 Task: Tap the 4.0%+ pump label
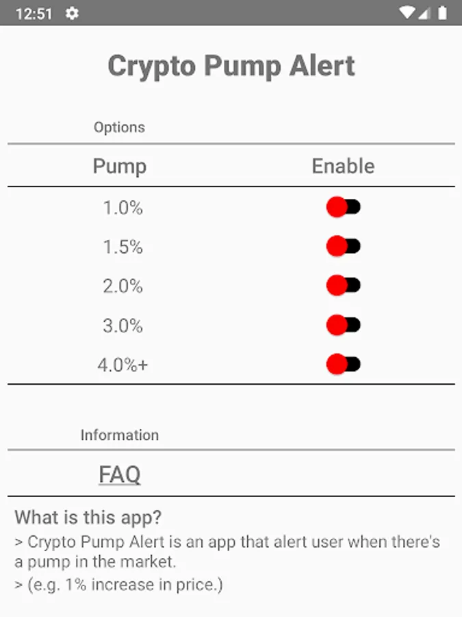123,365
